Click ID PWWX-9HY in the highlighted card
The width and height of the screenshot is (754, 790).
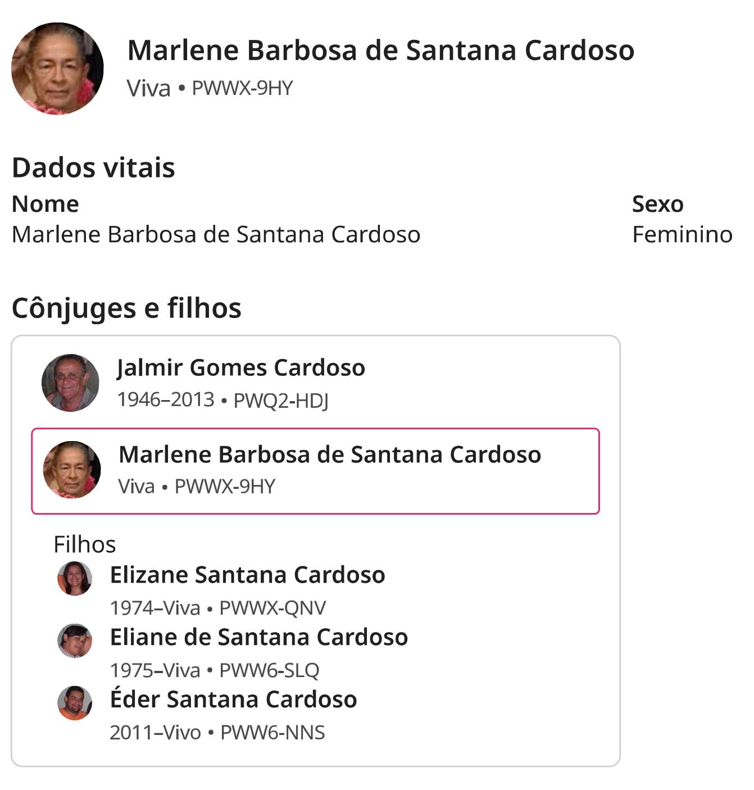click(x=225, y=486)
